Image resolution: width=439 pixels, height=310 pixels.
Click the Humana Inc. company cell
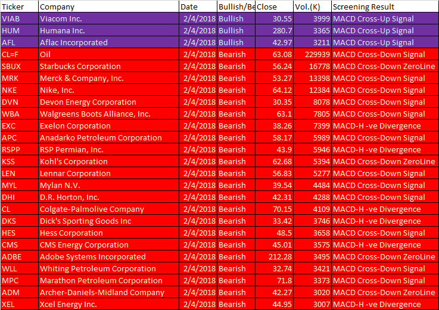click(x=108, y=30)
